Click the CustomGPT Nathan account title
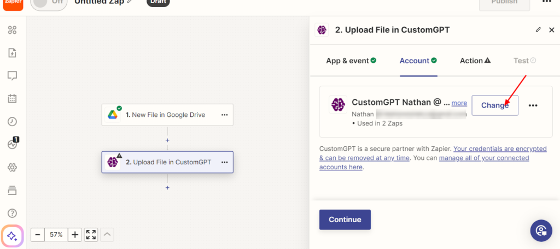 401,102
